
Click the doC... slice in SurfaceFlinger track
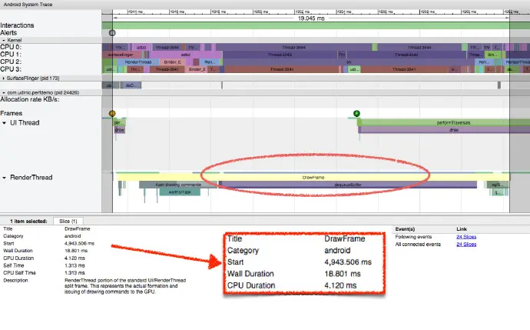pos(131,85)
